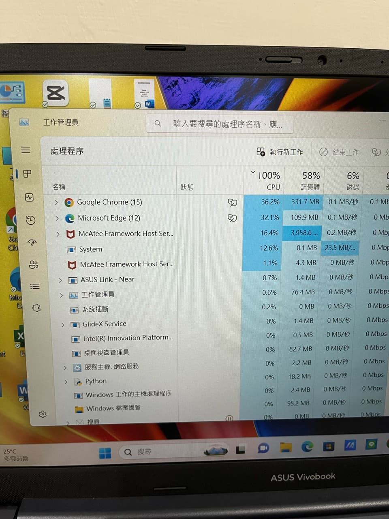Viewport: 389px width, 519px height.
Task: Click the CPU sort direction chevron
Action: pyautogui.click(x=253, y=172)
